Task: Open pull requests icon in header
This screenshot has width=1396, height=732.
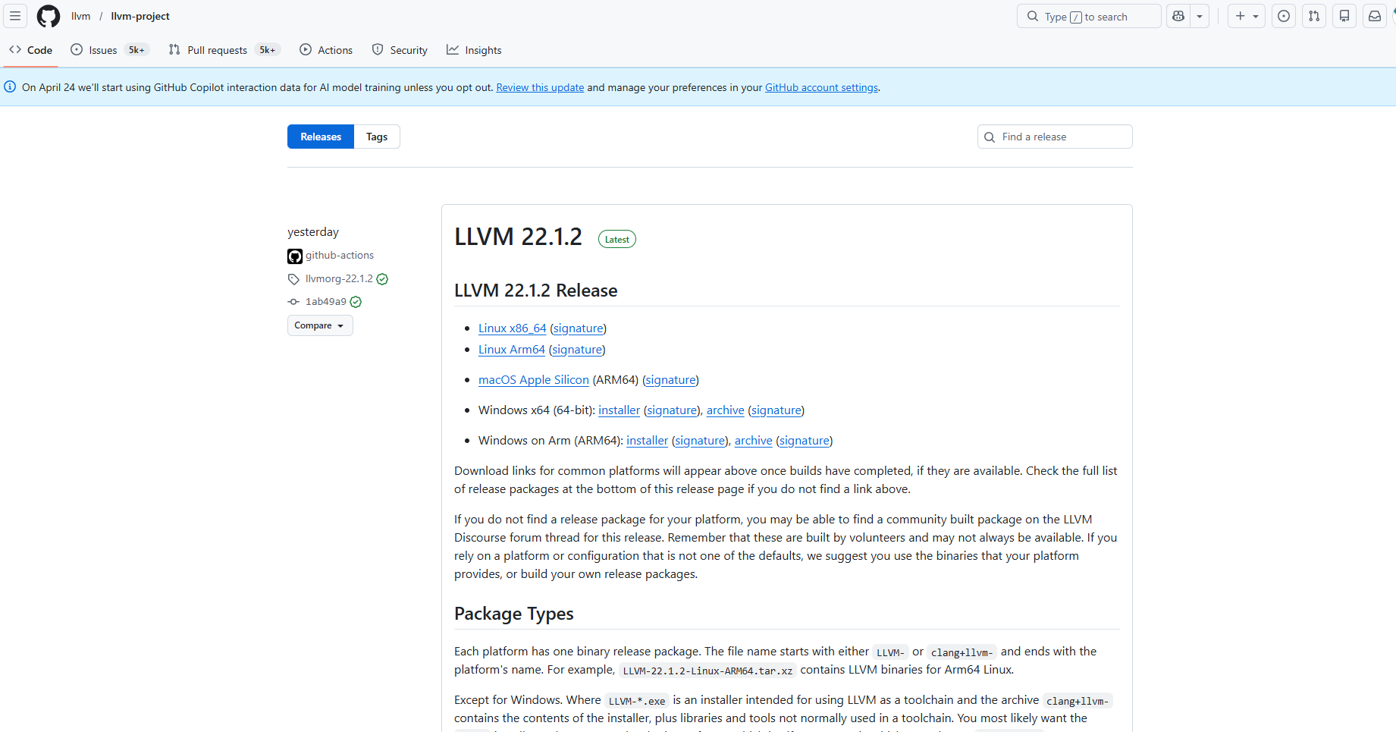Action: (x=1314, y=16)
